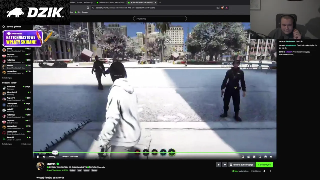Open DaskiCosin recommended channel
This screenshot has width=320, height=180.
[16, 133]
